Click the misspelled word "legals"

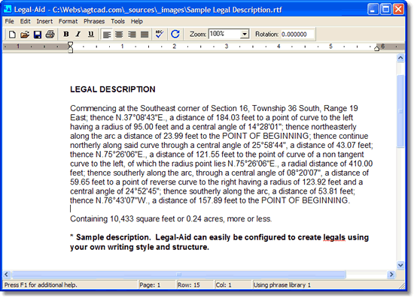click(334, 237)
